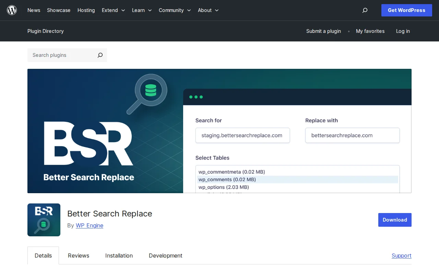Image resolution: width=439 pixels, height=274 pixels.
Task: Open the WP Engine author link
Action: click(89, 225)
